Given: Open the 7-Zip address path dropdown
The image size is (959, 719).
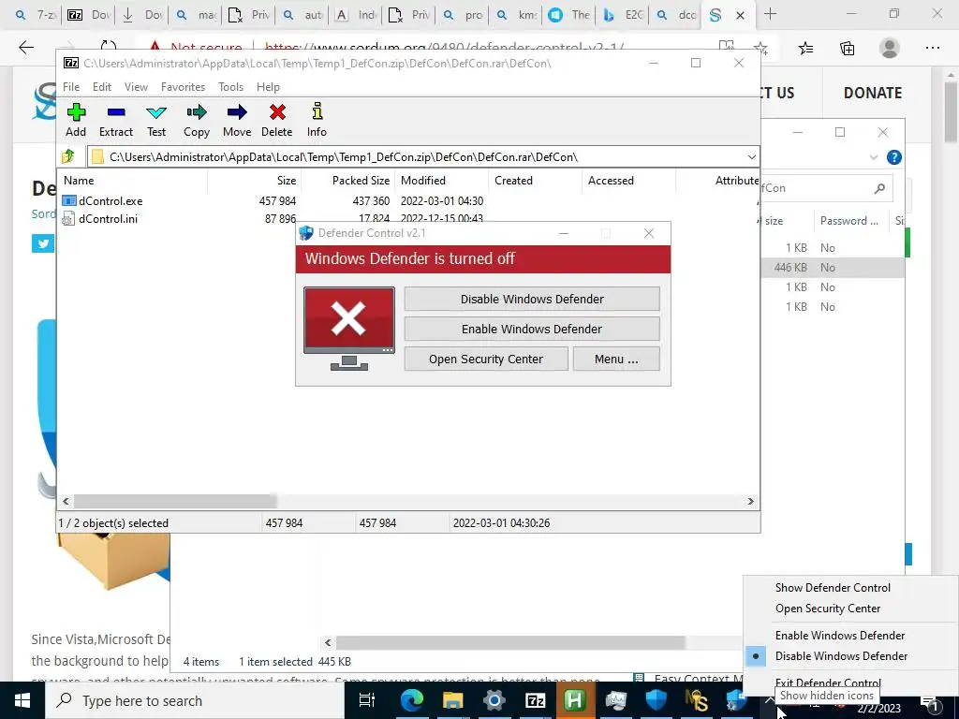Looking at the screenshot, I should [751, 157].
